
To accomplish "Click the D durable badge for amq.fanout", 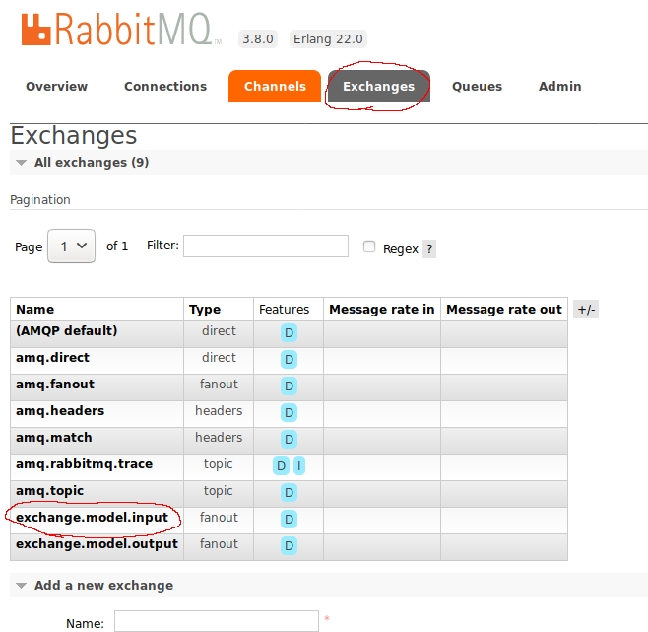I will 289,386.
